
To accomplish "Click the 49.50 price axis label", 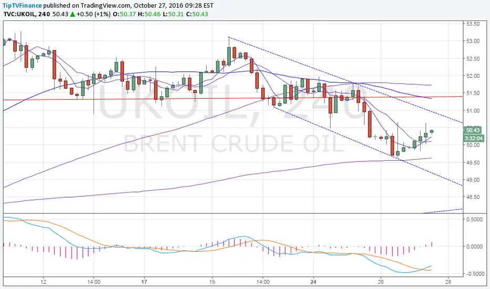I will (473, 162).
